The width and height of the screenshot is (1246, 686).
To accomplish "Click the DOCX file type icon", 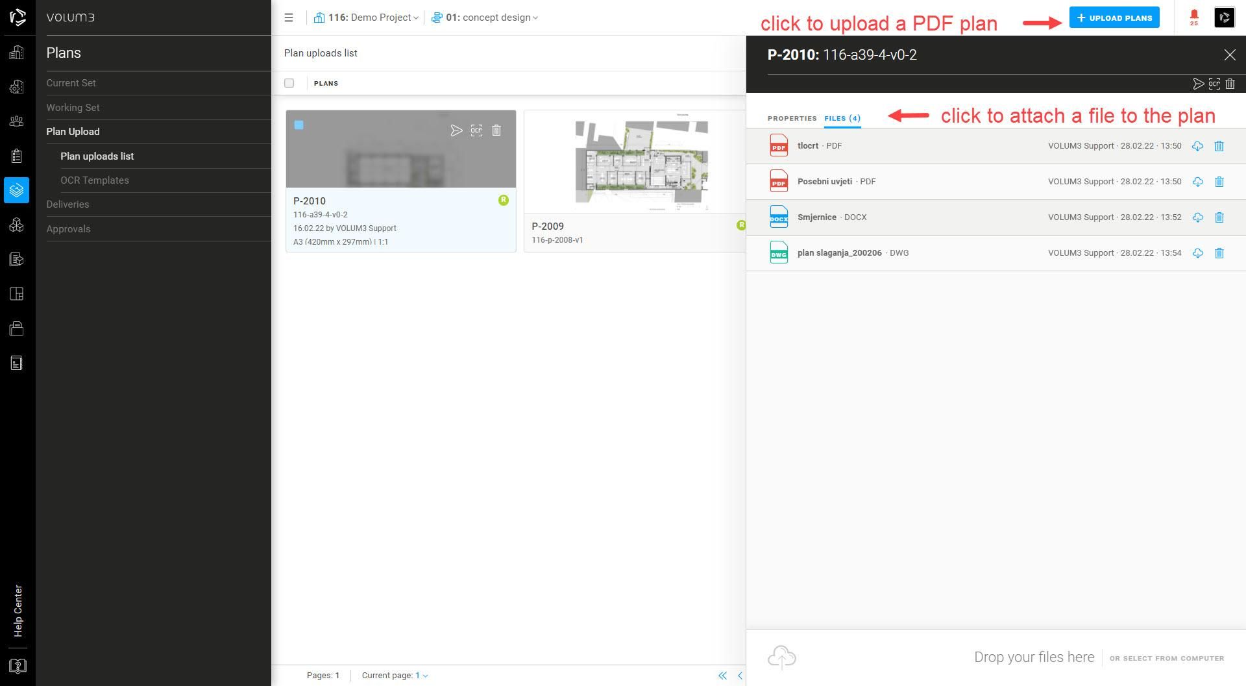I will click(778, 217).
